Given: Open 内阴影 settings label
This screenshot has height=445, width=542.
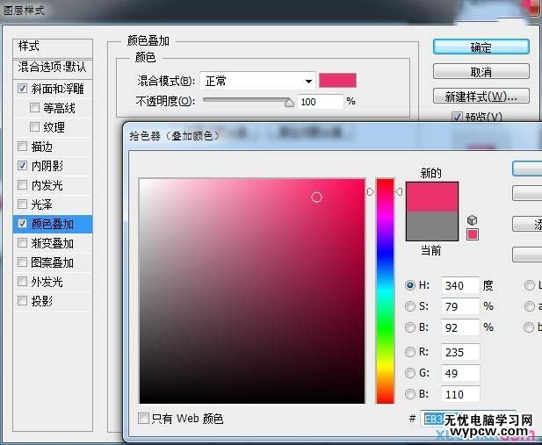Looking at the screenshot, I should pyautogui.click(x=47, y=166).
